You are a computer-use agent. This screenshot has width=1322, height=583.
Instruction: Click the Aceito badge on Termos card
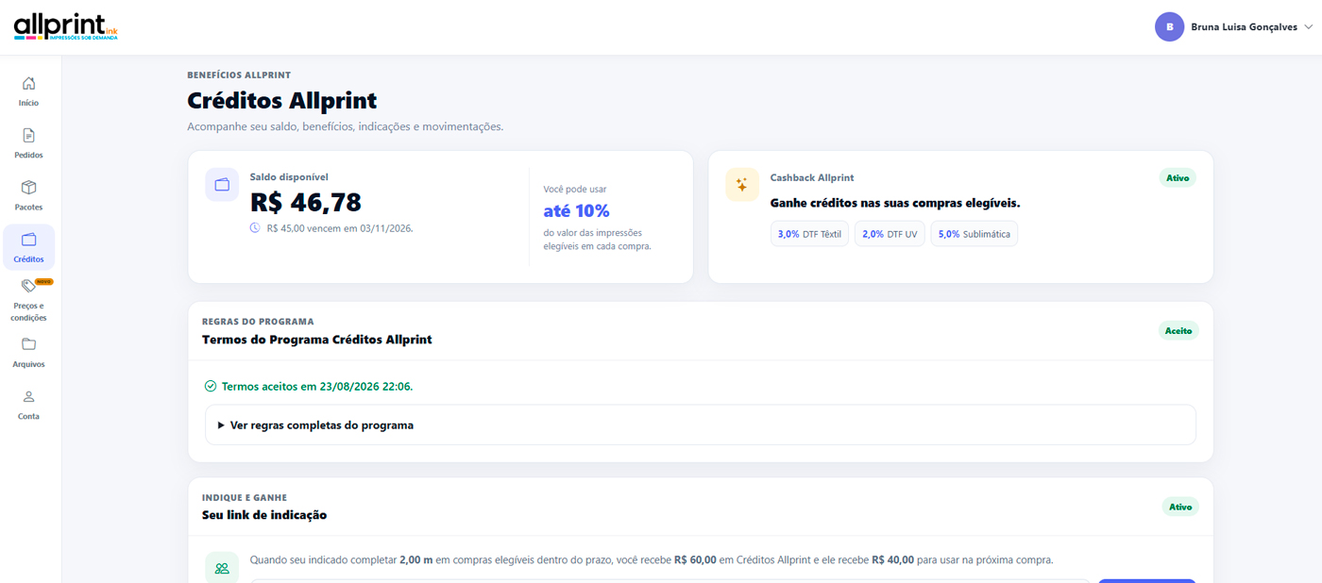[x=1178, y=330]
